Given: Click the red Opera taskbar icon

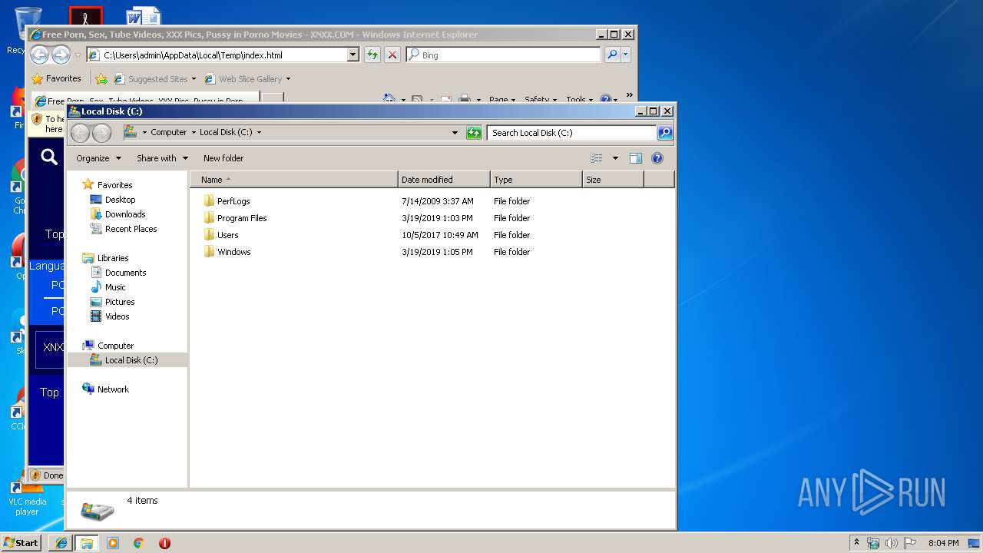Looking at the screenshot, I should (x=164, y=543).
